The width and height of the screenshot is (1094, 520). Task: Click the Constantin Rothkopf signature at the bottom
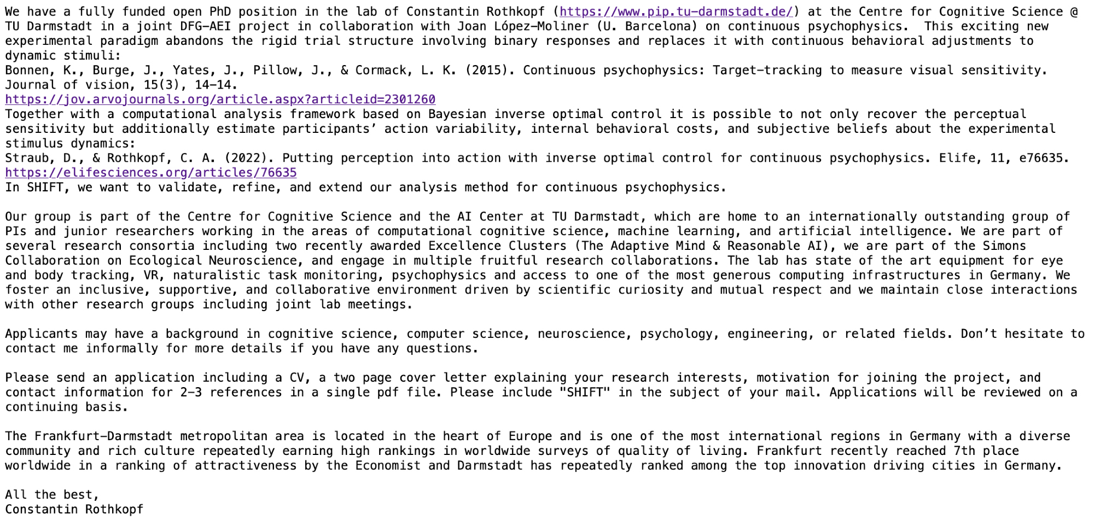[x=74, y=510]
